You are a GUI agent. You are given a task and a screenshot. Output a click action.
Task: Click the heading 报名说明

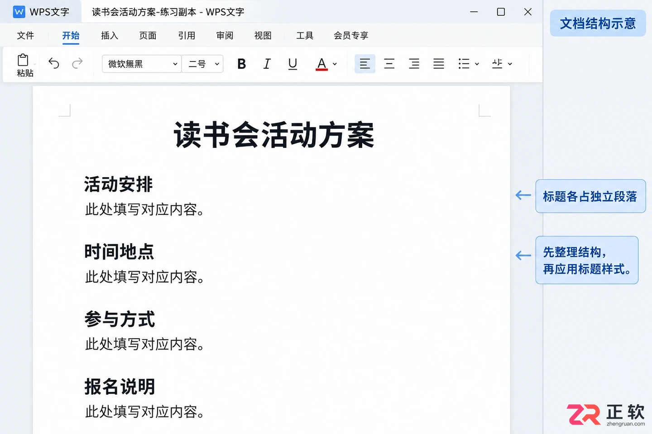(x=120, y=387)
